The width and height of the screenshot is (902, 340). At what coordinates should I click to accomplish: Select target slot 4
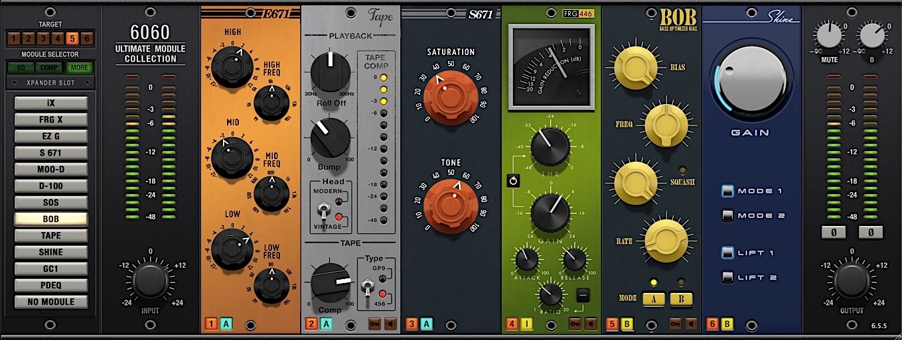pos(58,38)
